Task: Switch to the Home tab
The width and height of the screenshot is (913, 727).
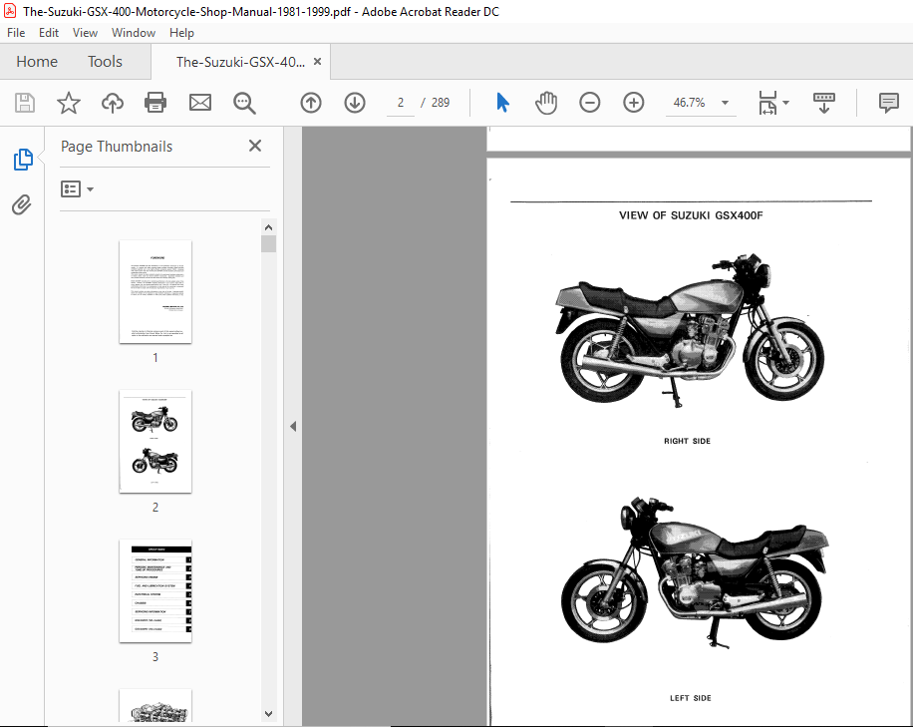Action: click(x=37, y=61)
